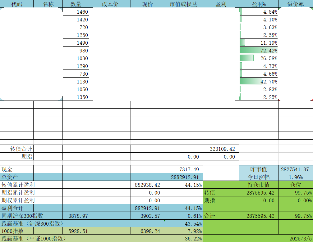Select profit percent cell 4.73%
The width and height of the screenshot is (313, 242).
[x=259, y=66]
